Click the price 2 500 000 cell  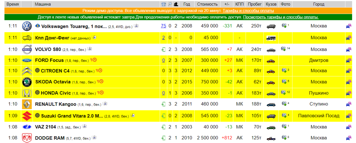click(207, 138)
